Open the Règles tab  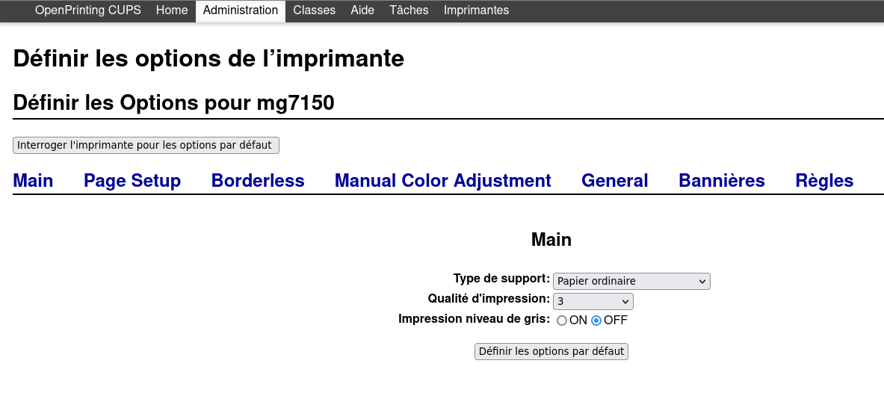(x=824, y=181)
